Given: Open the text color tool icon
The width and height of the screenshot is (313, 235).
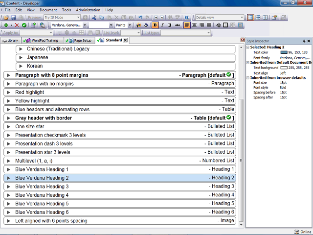Looking at the screenshot, I should [x=138, y=25].
